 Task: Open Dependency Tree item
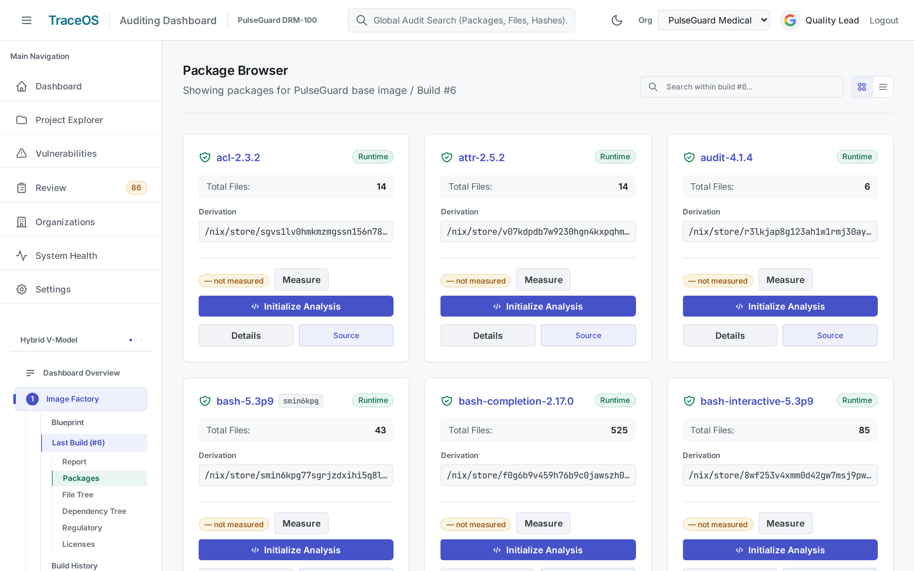click(94, 511)
